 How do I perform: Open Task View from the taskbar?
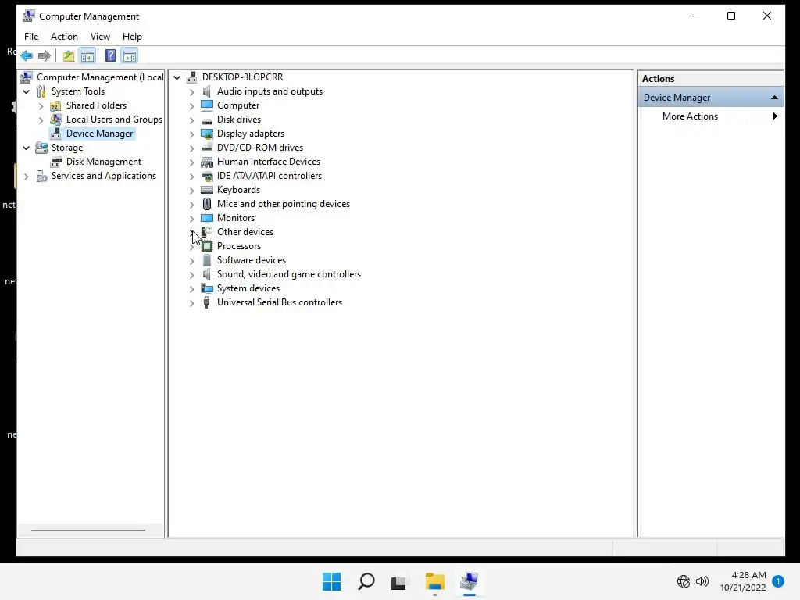pos(398,582)
